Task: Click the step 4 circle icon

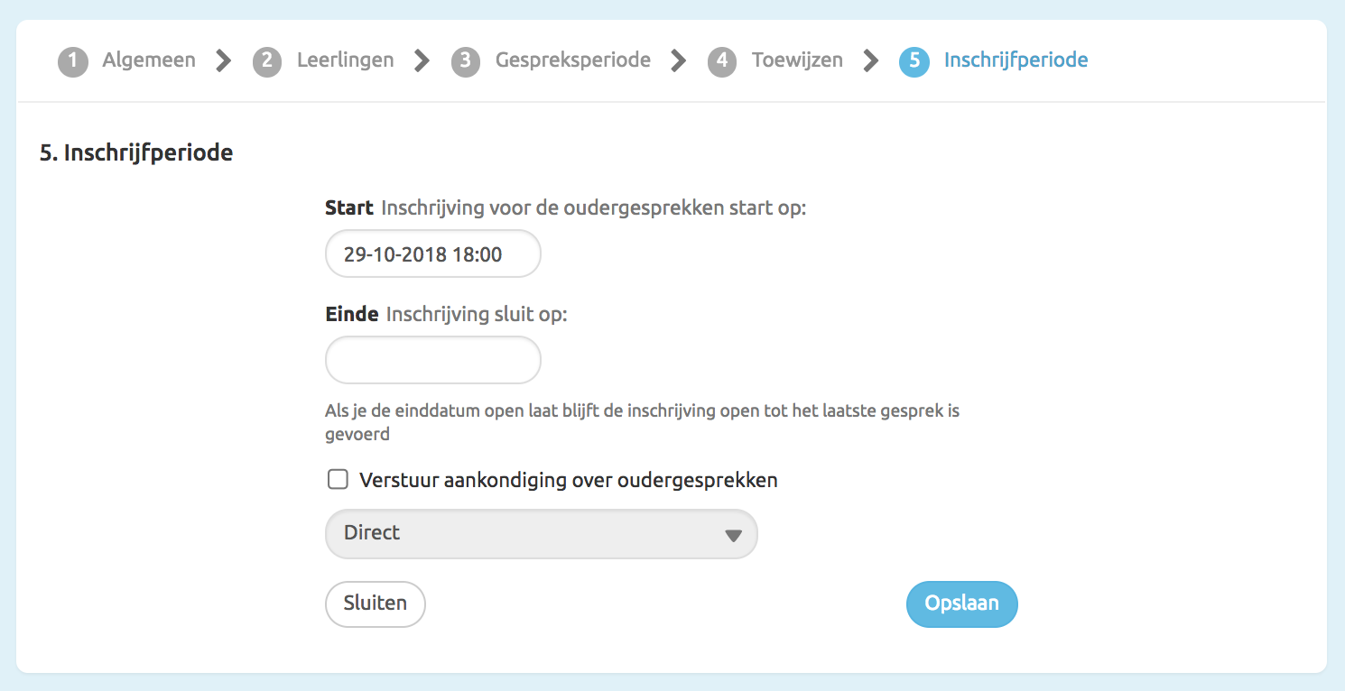Action: [723, 60]
